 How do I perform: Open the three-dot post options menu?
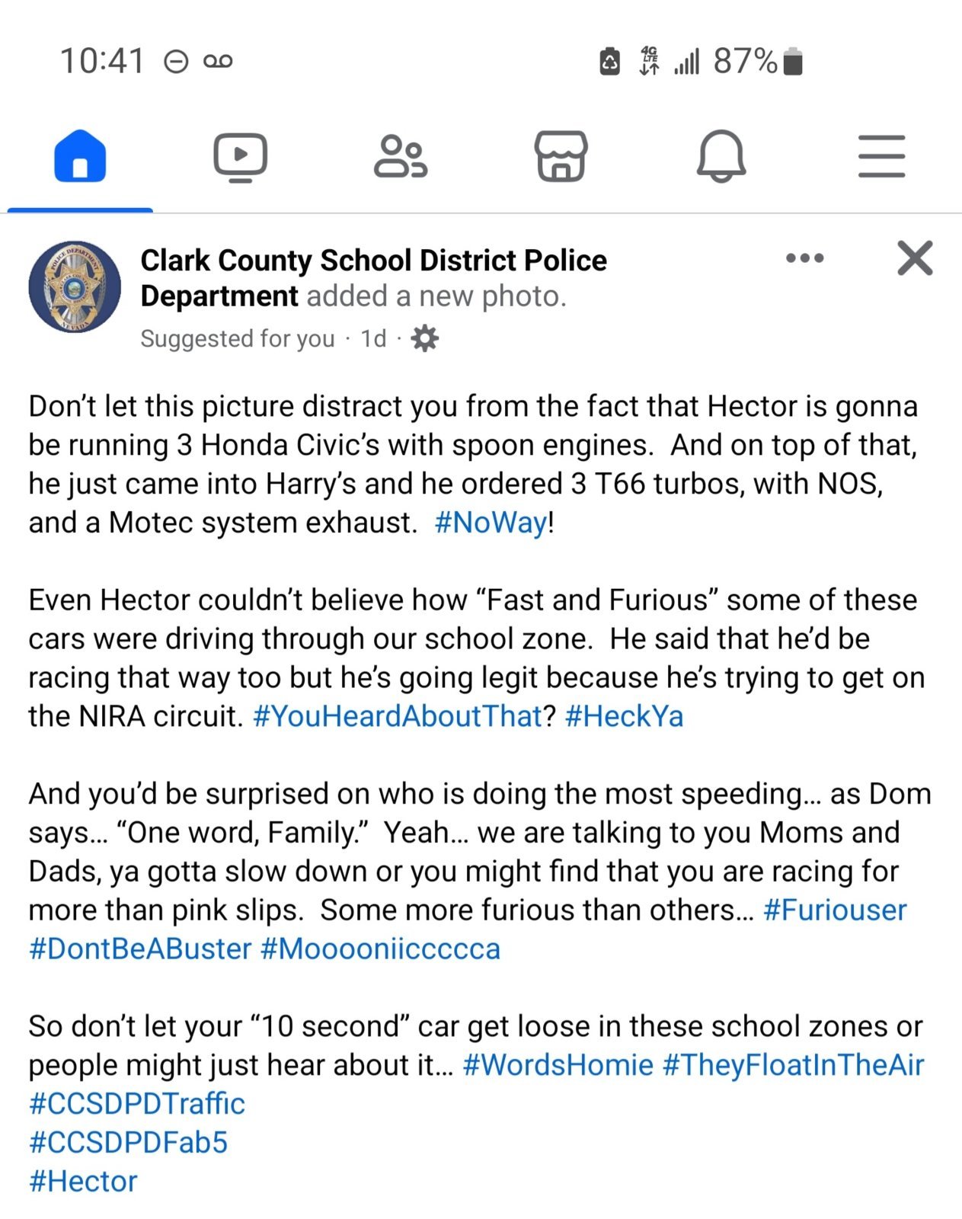[805, 258]
